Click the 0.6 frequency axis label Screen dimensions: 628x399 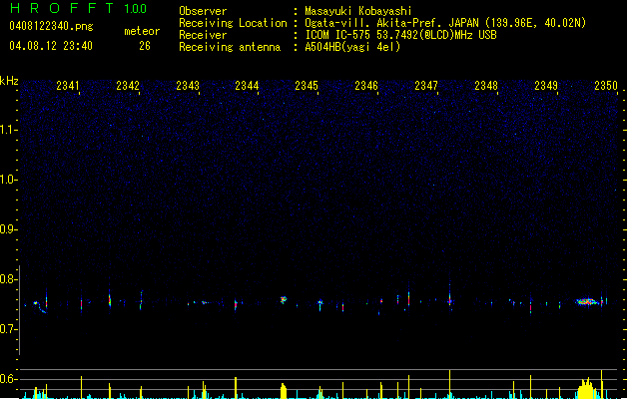click(x=7, y=379)
